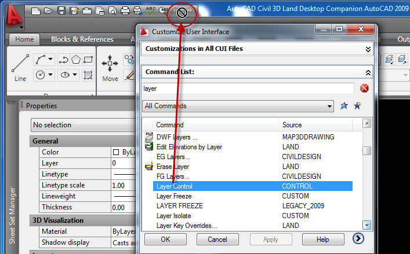Select the 'Layer Control' command row
Screen dimensions: 410x254
253,186
